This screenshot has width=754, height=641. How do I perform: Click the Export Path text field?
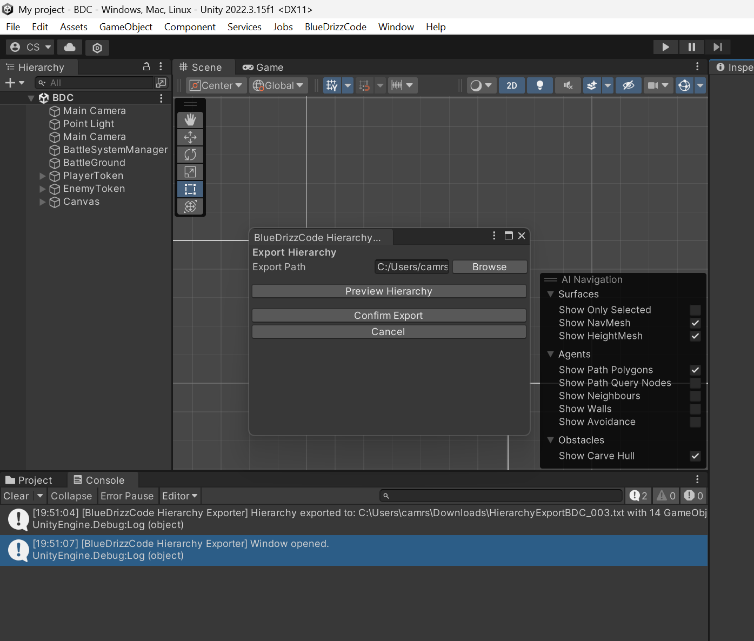412,267
